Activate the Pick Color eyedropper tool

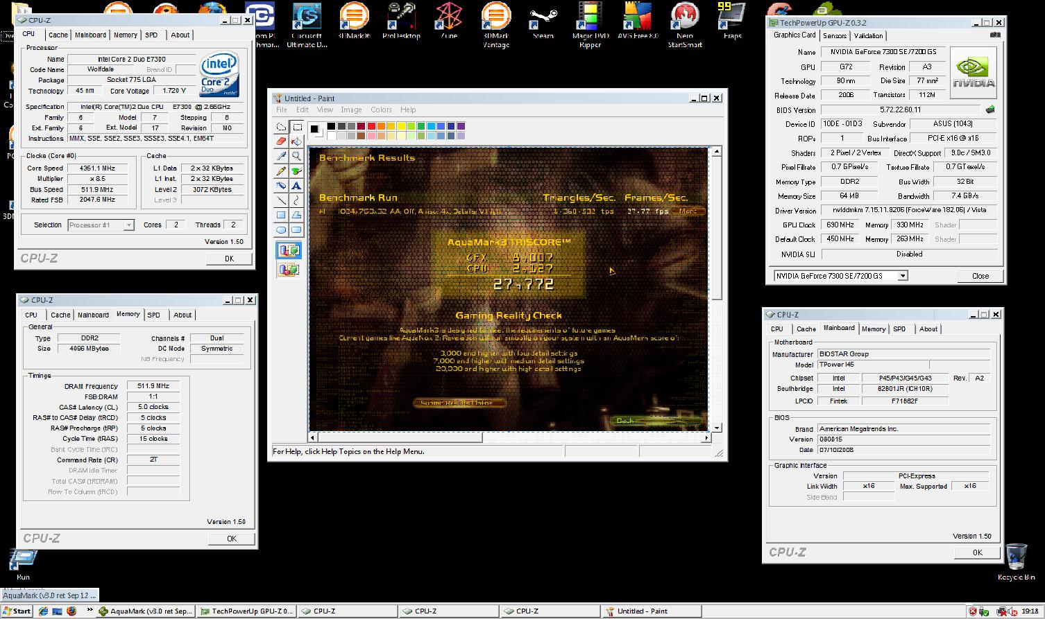pyautogui.click(x=281, y=156)
